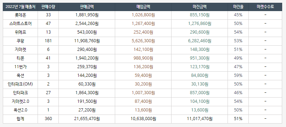This screenshot has width=286, height=127.
Task: Click 티몬 purchase amount 988,900원
Action: tap(143, 58)
